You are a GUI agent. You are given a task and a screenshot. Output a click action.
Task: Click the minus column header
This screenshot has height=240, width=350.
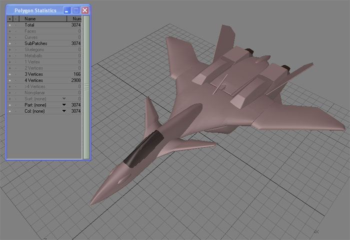pos(15,19)
